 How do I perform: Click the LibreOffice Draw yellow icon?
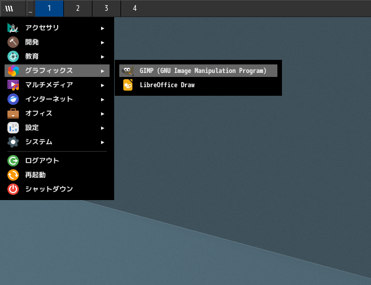coord(128,85)
